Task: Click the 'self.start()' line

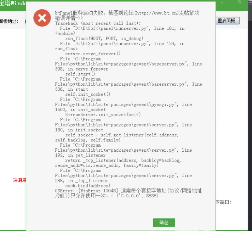Action: tap(80, 74)
